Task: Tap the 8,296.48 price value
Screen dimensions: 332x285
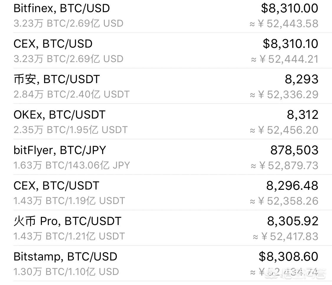Action: pos(292,186)
